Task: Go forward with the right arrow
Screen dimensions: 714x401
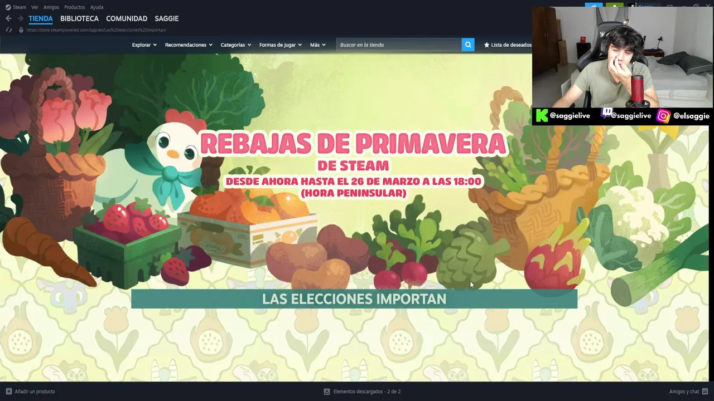Action: pos(20,18)
